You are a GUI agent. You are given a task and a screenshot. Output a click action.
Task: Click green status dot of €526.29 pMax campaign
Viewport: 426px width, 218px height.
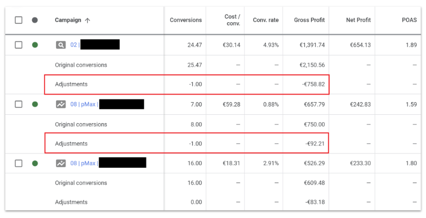coord(35,163)
